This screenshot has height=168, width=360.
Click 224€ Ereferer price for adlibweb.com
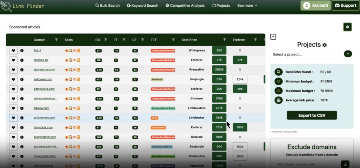240,79
